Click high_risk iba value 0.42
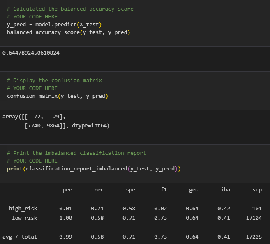This screenshot has width=270, height=244. (224, 209)
